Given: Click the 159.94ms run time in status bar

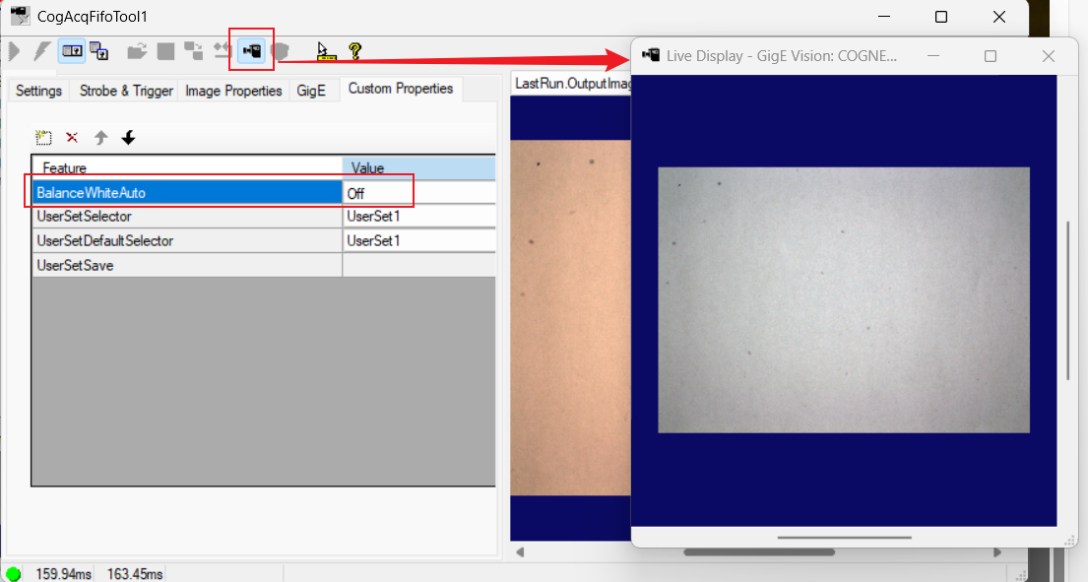Looking at the screenshot, I should click(63, 574).
